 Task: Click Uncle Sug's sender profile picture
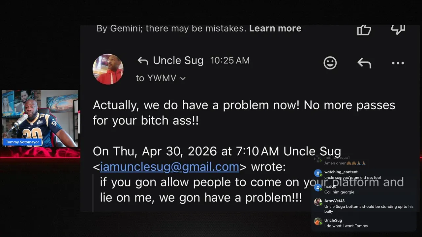(x=108, y=69)
